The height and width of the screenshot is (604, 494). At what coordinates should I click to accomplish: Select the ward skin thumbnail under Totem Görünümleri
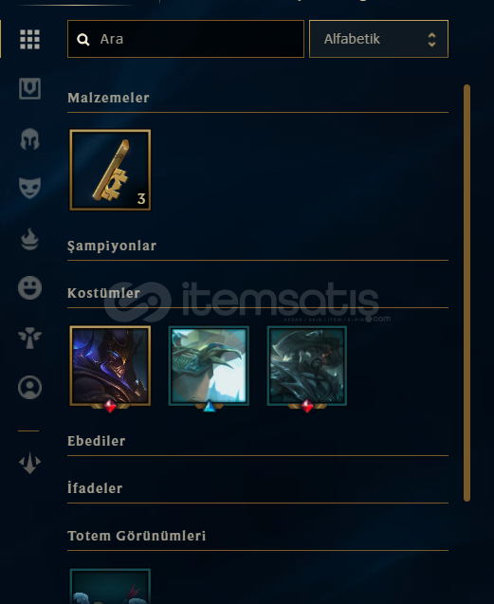pyautogui.click(x=110, y=586)
